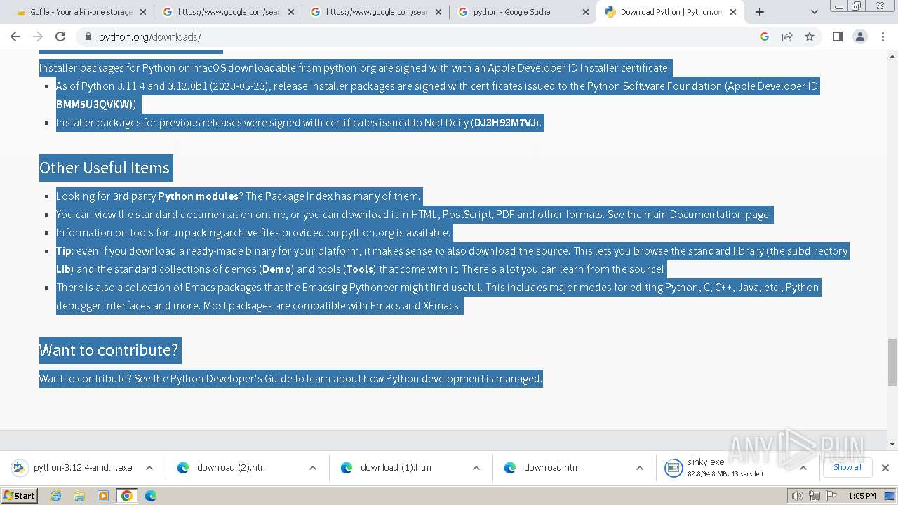Close the downloads bar
This screenshot has height=505, width=898.
pyautogui.click(x=885, y=468)
